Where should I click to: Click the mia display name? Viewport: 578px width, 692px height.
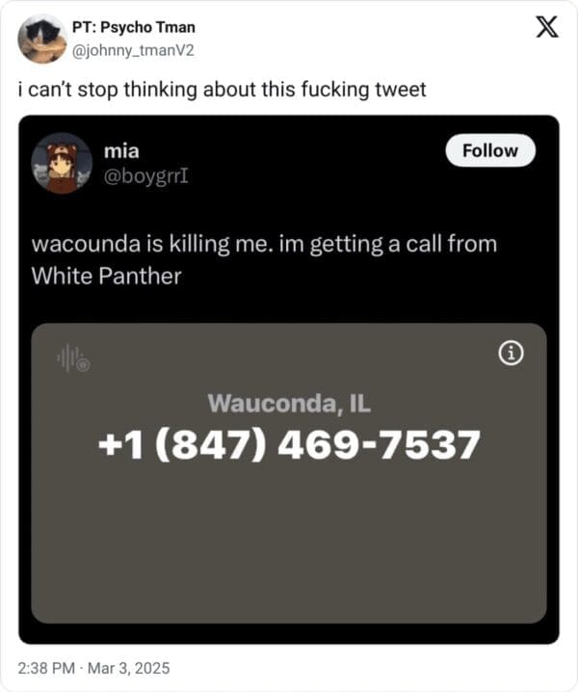pyautogui.click(x=121, y=151)
